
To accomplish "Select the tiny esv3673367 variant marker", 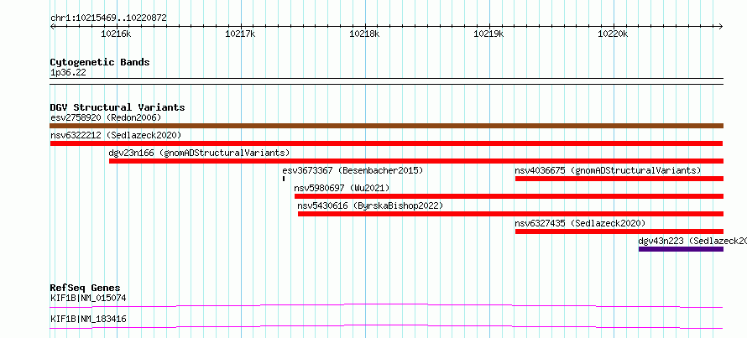I will [284, 179].
